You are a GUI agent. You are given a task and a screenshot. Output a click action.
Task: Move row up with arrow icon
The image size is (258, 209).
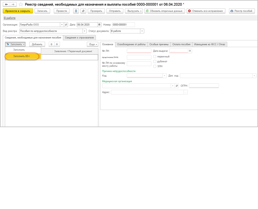52,44
